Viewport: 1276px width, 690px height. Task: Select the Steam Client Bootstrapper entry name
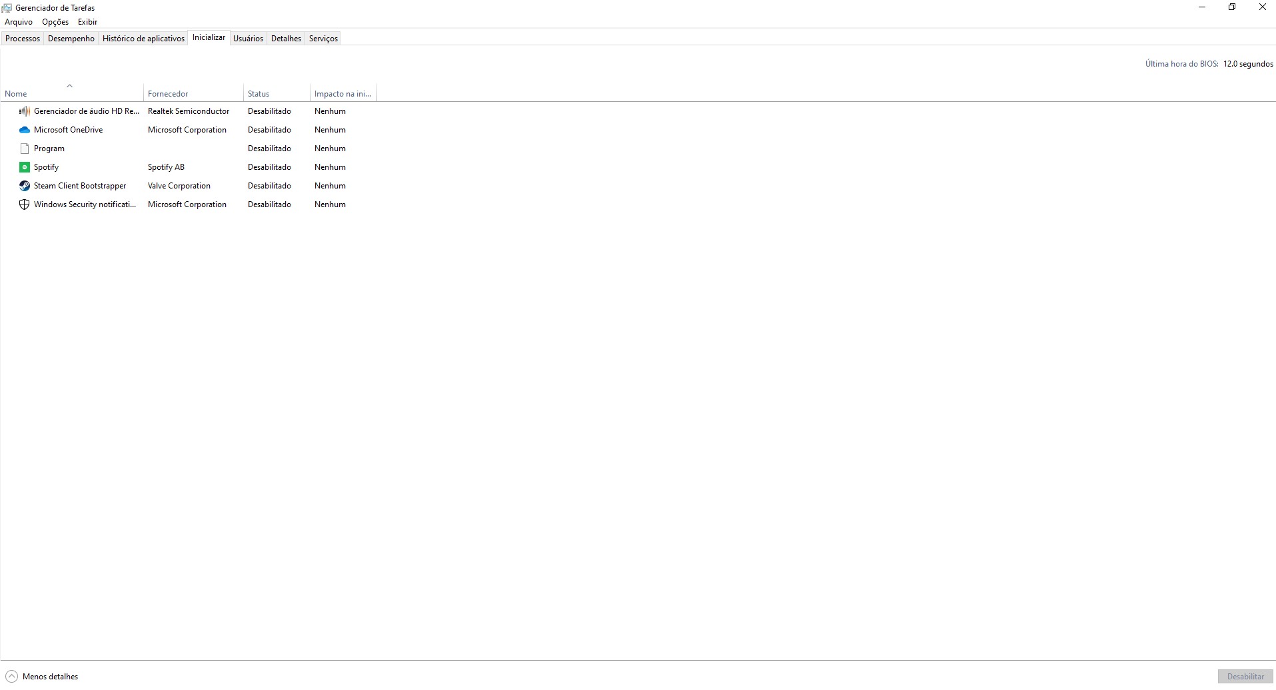(x=80, y=186)
